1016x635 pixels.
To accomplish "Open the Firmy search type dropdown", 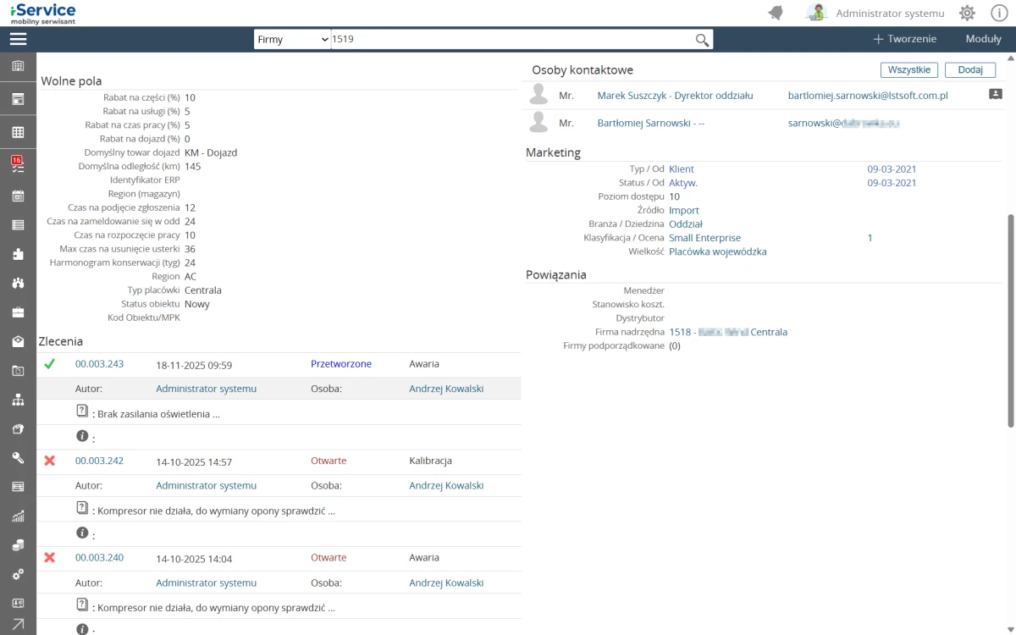I will [292, 40].
